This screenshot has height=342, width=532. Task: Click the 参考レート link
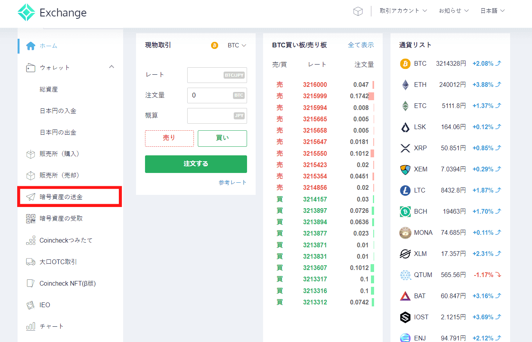tap(233, 182)
